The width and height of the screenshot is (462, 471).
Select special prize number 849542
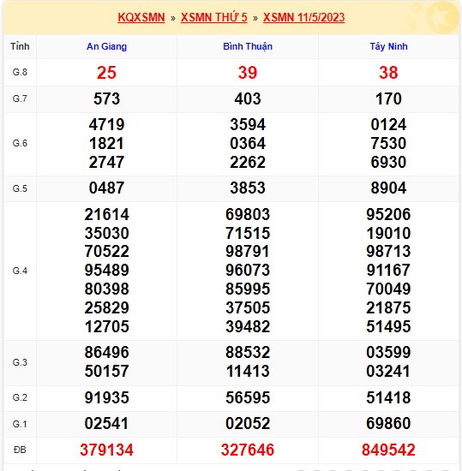[x=388, y=450]
